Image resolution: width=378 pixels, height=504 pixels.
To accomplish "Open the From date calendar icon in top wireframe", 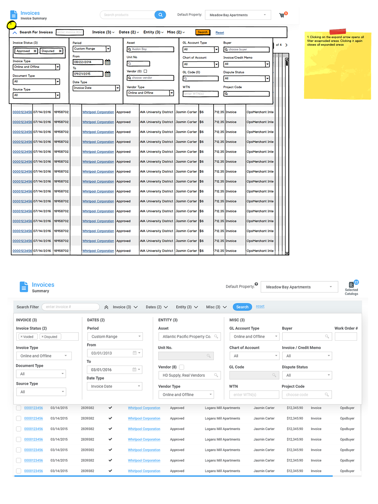I will click(x=108, y=62).
